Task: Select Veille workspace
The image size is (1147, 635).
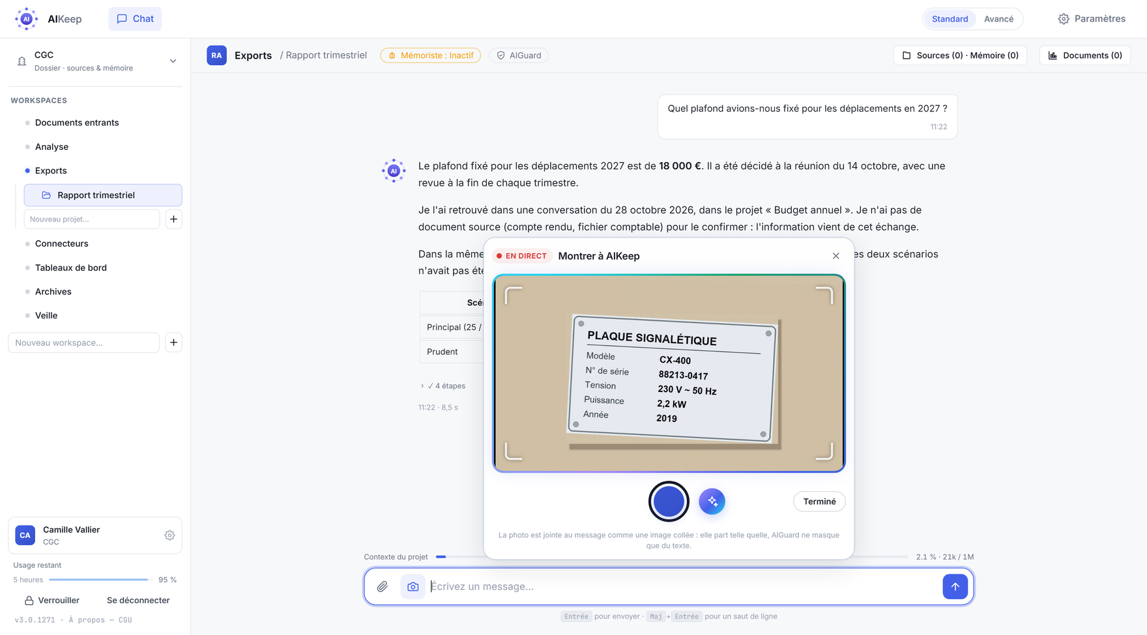Action: (x=46, y=315)
